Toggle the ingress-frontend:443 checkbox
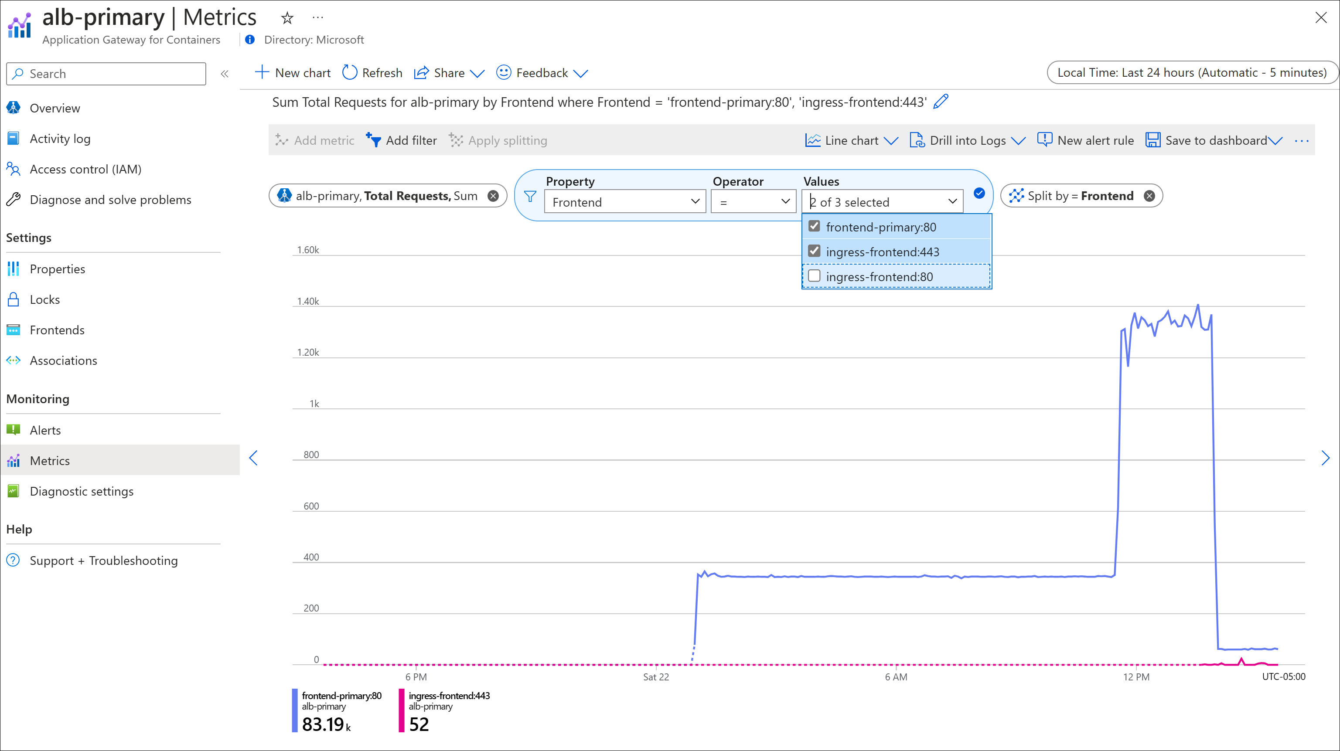Viewport: 1340px width, 751px height. (x=814, y=250)
